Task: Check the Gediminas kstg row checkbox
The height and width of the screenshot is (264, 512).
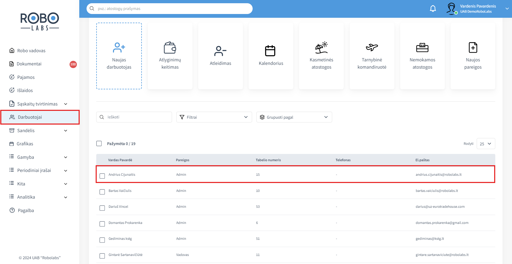Action: [x=102, y=240]
